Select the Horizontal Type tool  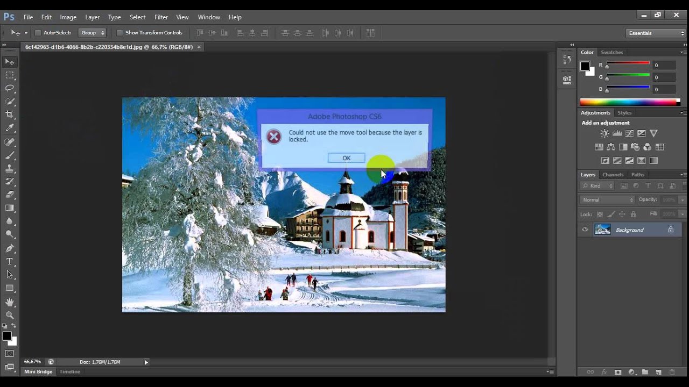point(10,262)
